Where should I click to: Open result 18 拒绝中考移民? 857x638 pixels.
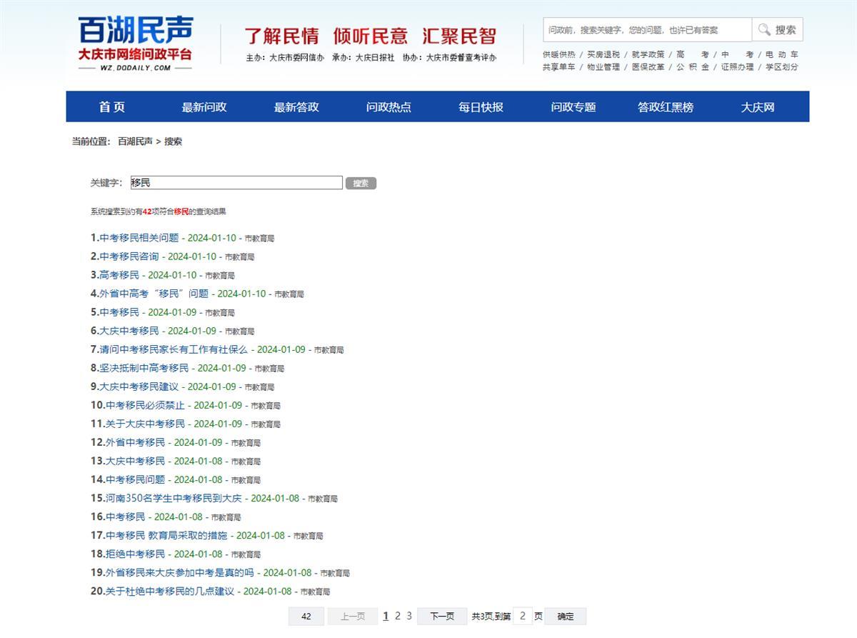coord(135,554)
